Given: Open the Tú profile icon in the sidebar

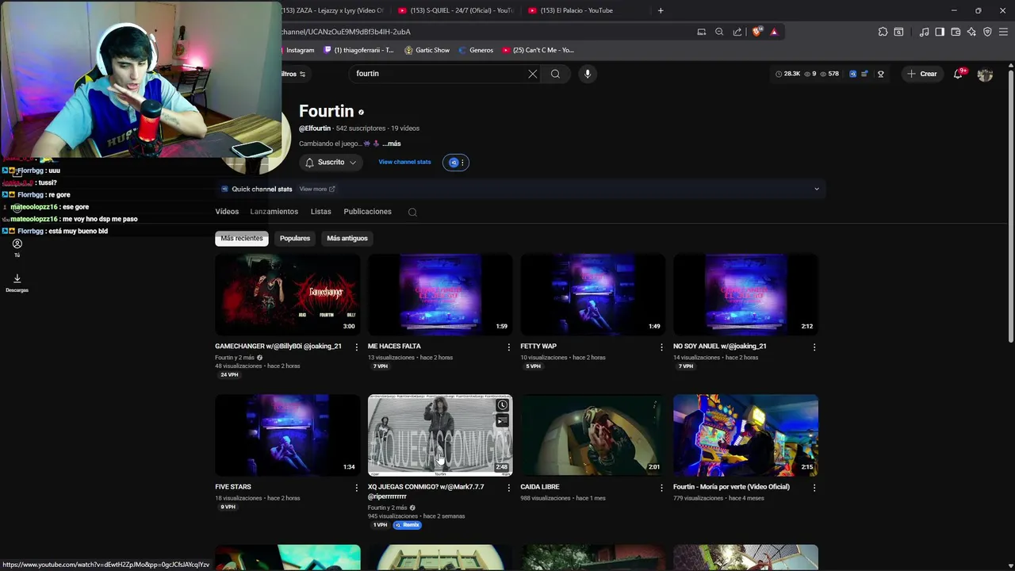Looking at the screenshot, I should tap(17, 248).
